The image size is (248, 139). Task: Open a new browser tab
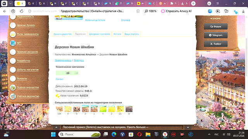point(193,3)
